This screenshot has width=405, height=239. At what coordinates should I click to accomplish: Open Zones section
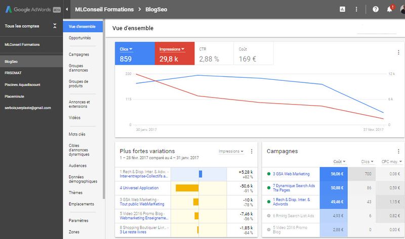pyautogui.click(x=74, y=232)
